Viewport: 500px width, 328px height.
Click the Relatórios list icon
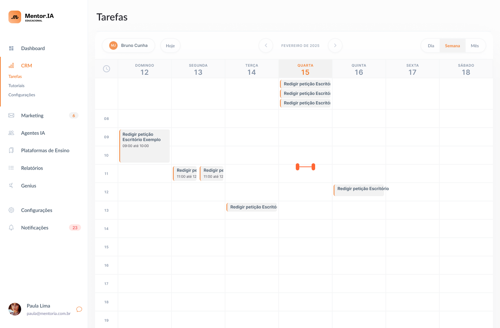click(11, 168)
